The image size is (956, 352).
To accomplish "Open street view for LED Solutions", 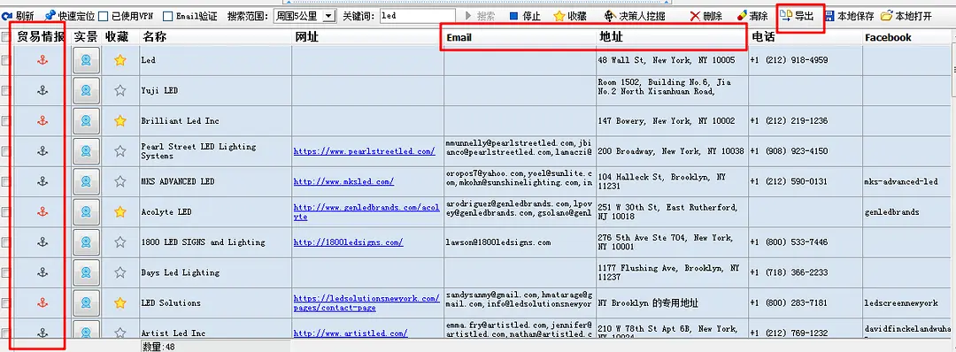I will click(x=87, y=302).
